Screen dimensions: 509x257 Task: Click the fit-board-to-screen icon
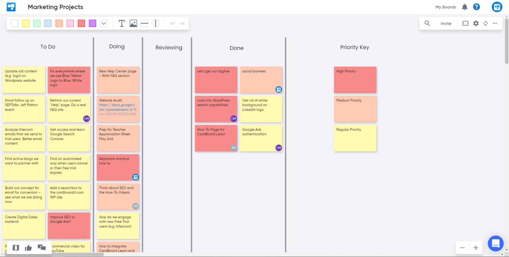tap(465, 23)
